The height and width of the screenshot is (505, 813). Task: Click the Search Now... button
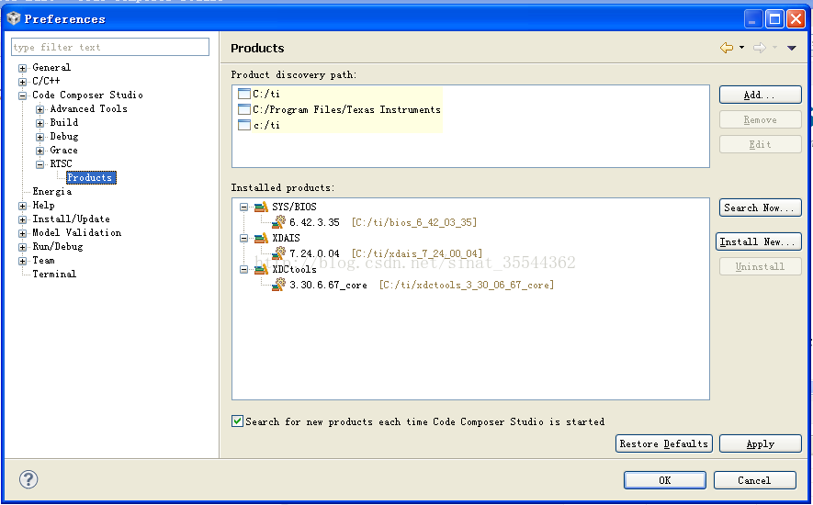(760, 208)
